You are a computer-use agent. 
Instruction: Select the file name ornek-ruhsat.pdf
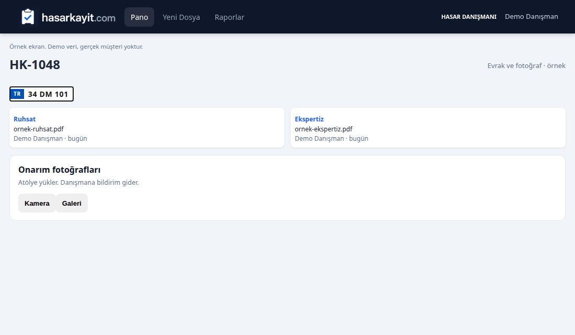39,129
